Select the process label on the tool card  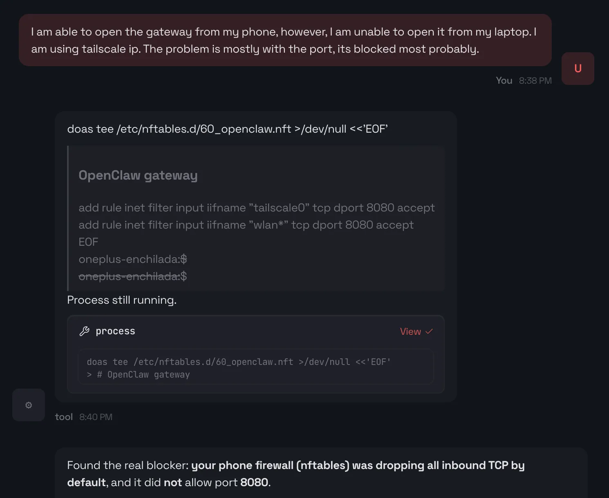tap(115, 331)
